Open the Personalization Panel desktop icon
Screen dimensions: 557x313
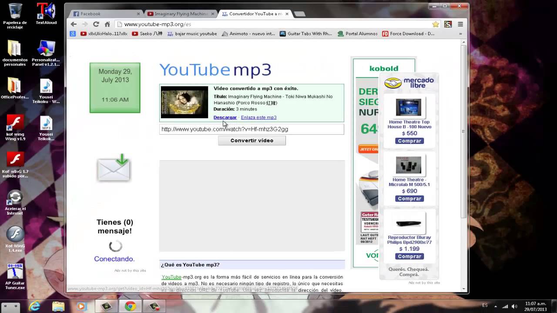tap(46, 53)
